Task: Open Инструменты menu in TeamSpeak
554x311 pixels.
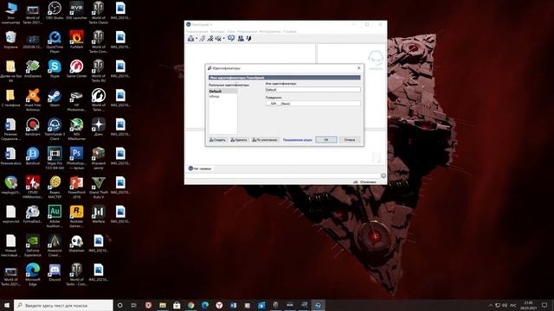Action: (270, 31)
